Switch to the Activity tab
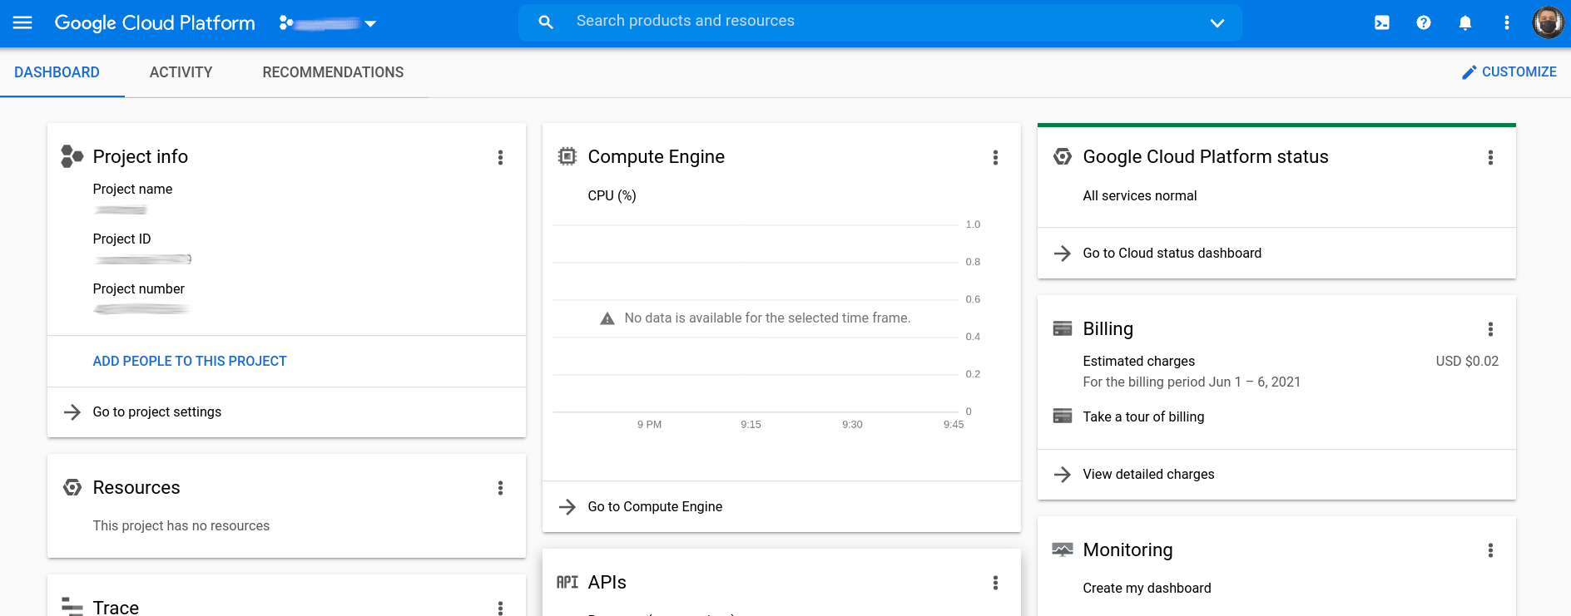The width and height of the screenshot is (1571, 616). pos(181,72)
